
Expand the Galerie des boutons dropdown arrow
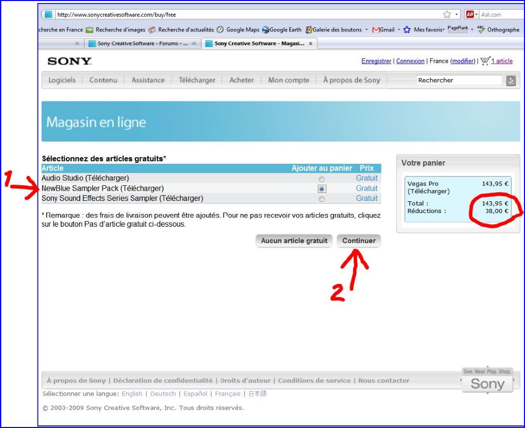coord(366,30)
